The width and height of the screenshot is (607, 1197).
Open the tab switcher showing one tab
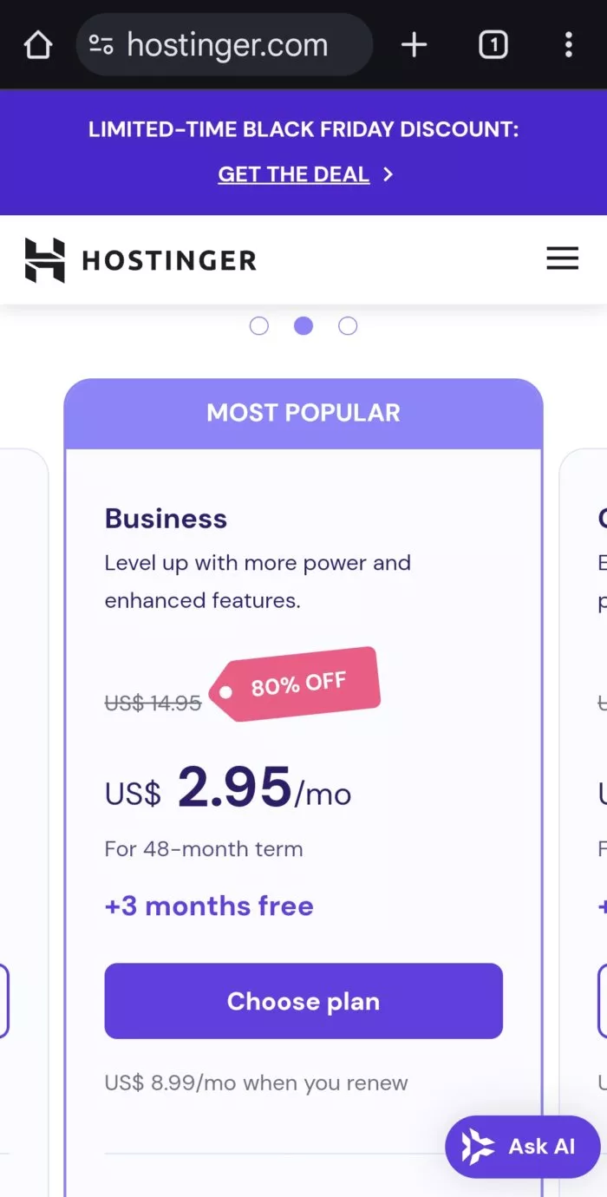493,44
